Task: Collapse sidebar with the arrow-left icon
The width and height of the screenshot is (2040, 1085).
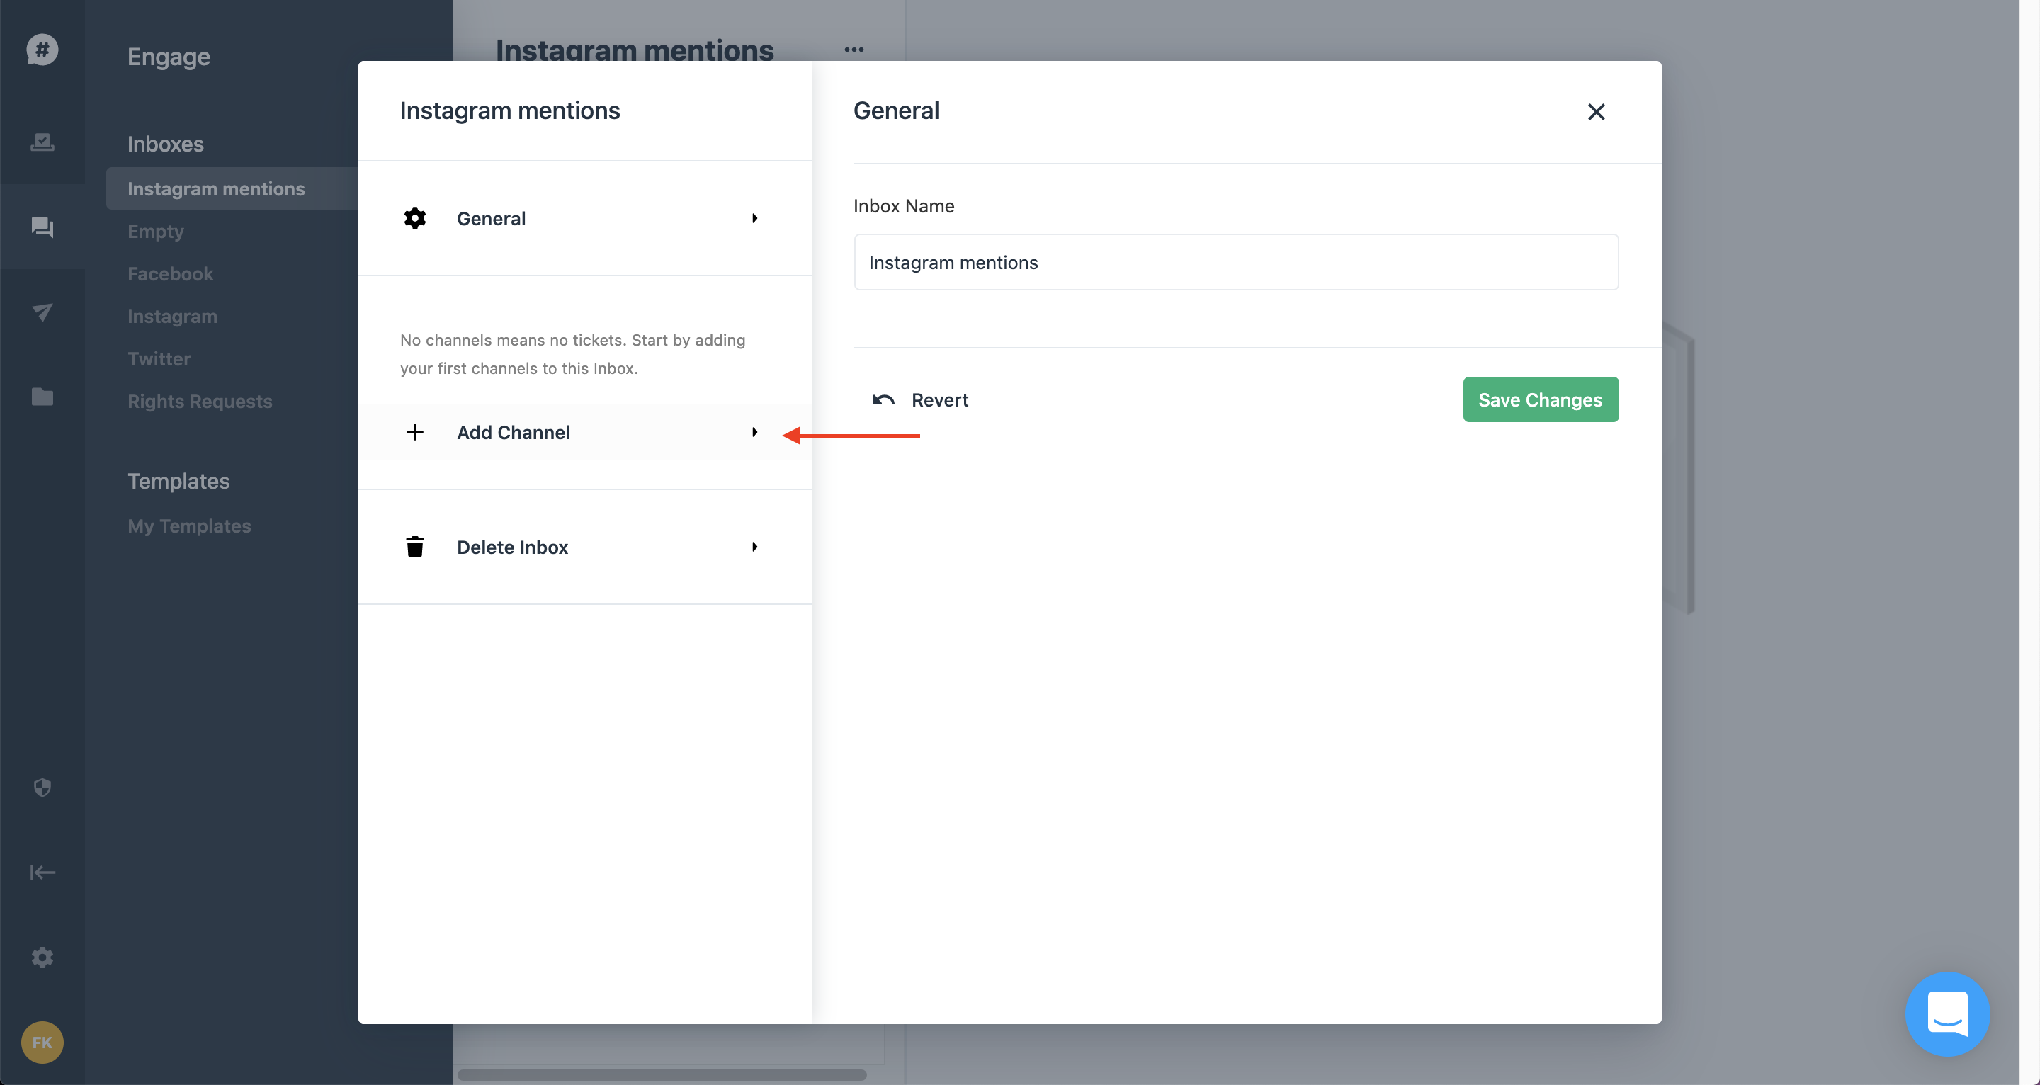Action: [x=42, y=872]
